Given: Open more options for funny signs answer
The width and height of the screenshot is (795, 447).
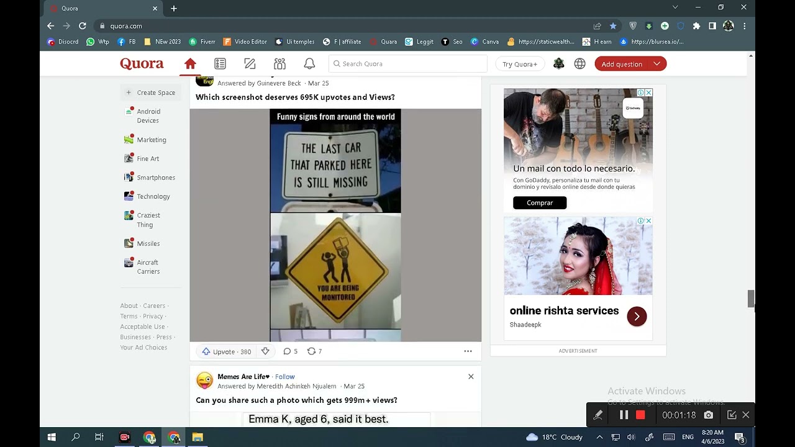Looking at the screenshot, I should coord(468,351).
